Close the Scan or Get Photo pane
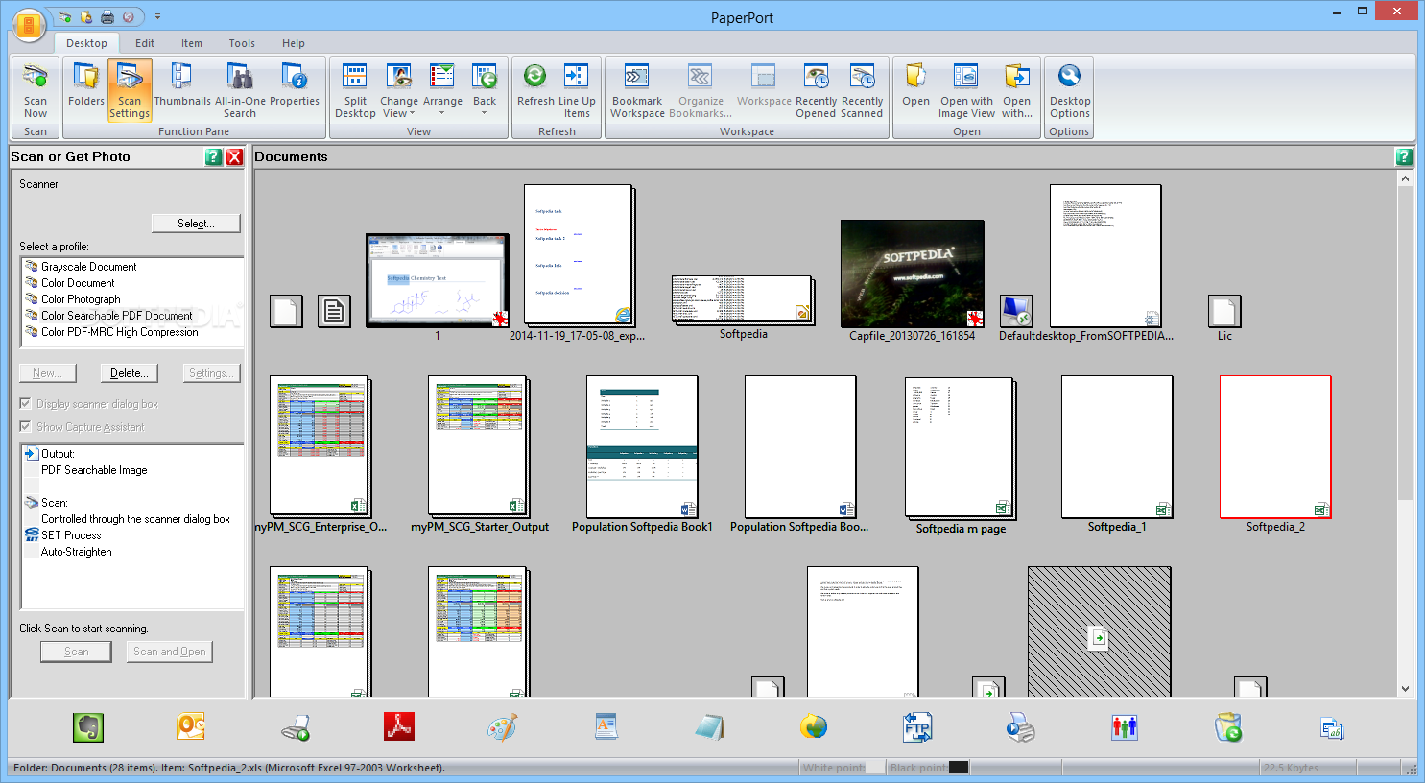 coord(234,157)
